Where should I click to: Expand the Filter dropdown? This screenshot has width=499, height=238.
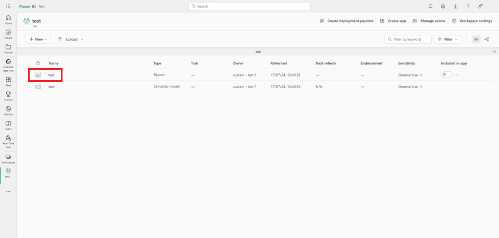pos(447,39)
